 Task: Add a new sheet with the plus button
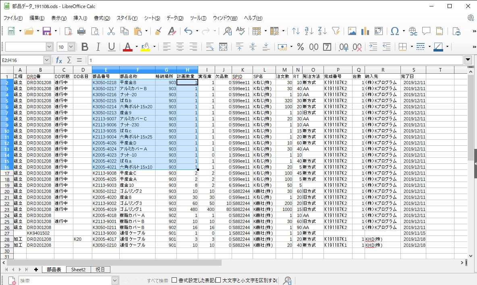pyautogui.click(x=36, y=270)
